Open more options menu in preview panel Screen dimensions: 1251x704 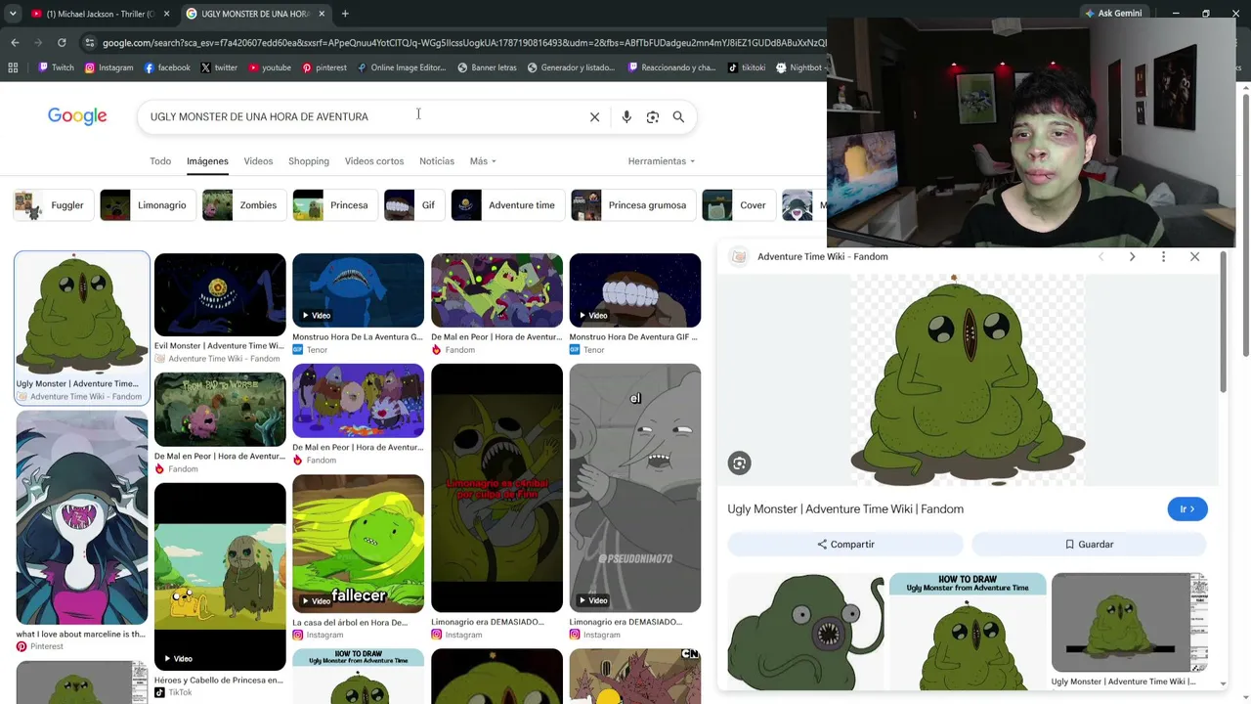click(x=1163, y=256)
